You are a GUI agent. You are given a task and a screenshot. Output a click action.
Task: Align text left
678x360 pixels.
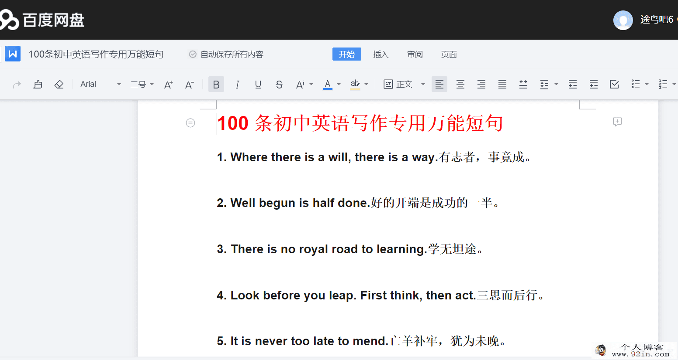(439, 84)
